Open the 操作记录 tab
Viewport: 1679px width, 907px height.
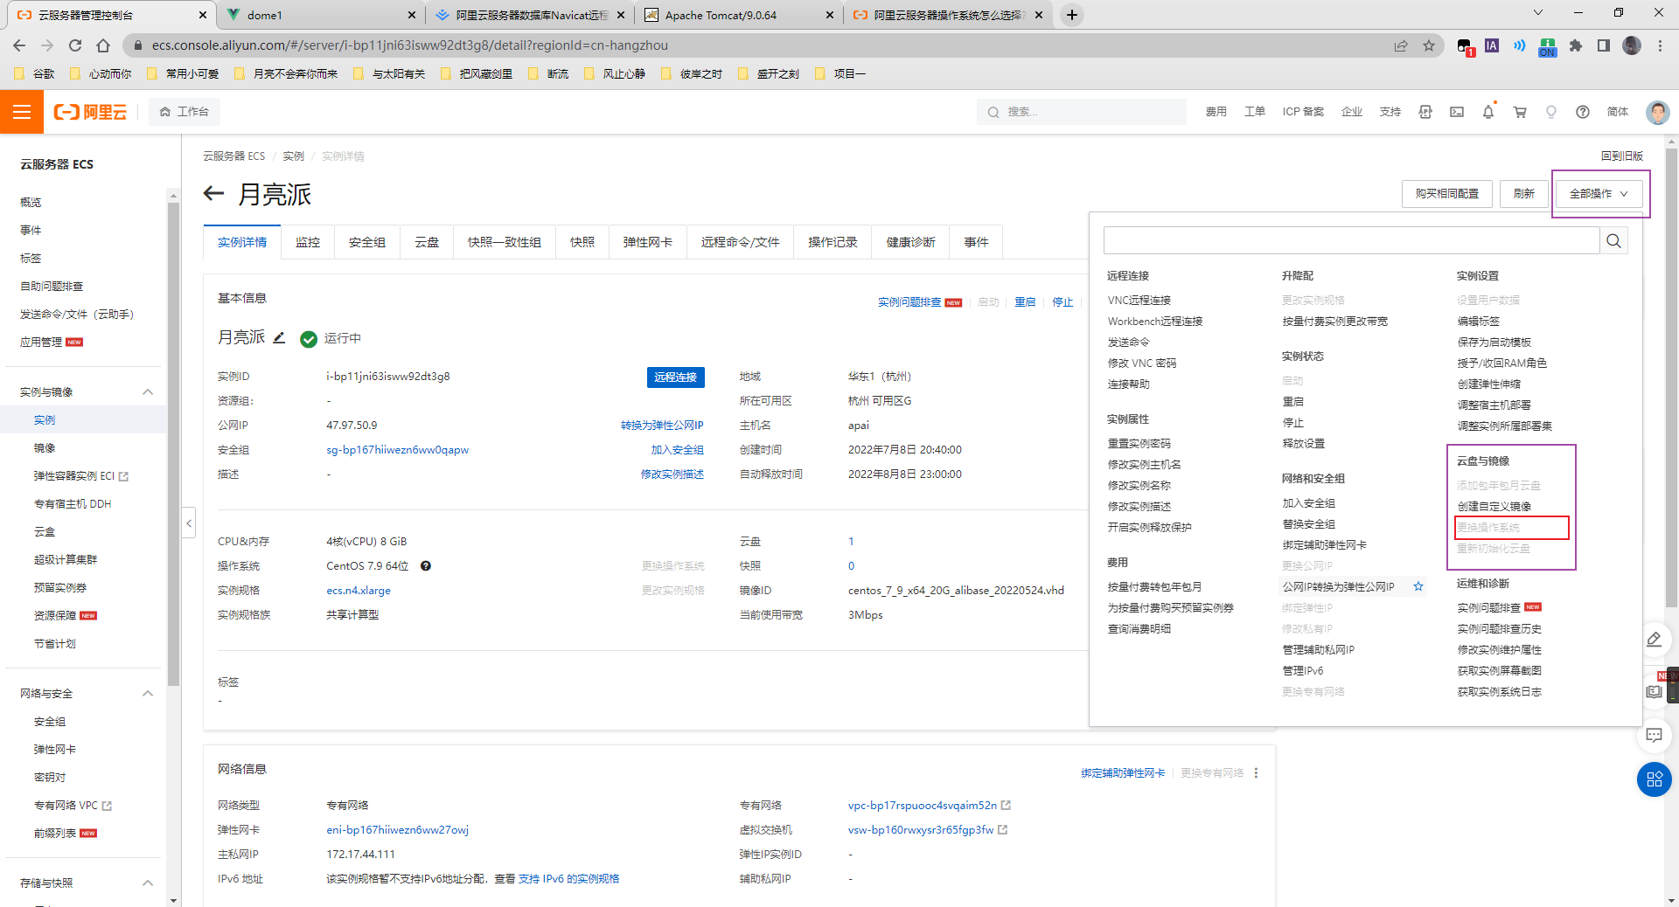coord(833,242)
